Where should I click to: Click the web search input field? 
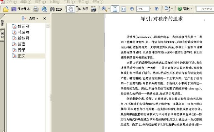click(205, 9)
